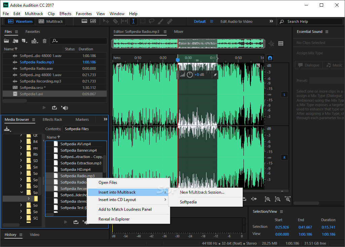Pin the HUD volume overlay
The image size is (345, 247).
tap(215, 75)
